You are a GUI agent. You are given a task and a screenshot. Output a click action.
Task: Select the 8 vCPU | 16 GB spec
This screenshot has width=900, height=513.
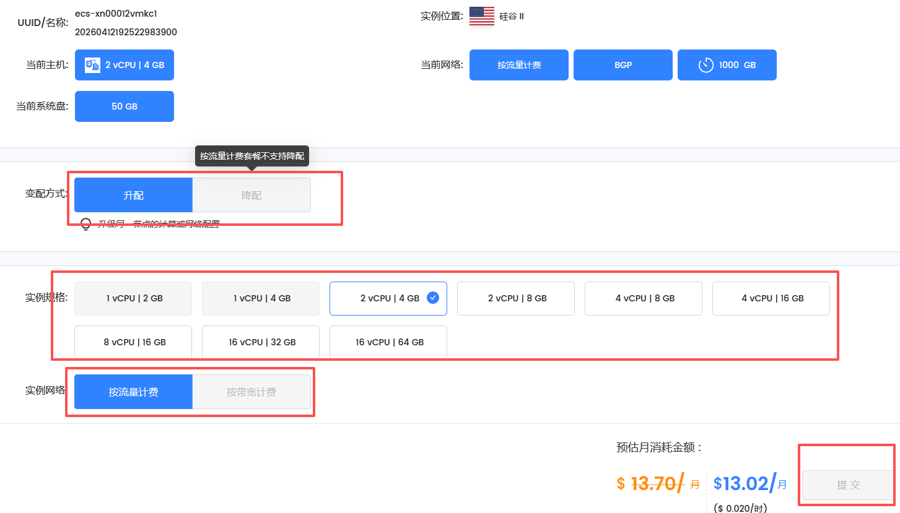(x=133, y=342)
